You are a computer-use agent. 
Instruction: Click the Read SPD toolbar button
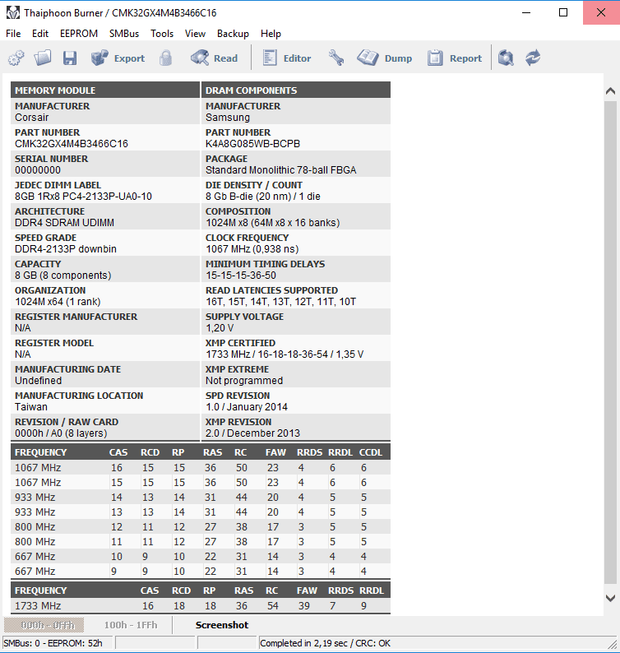coord(215,58)
